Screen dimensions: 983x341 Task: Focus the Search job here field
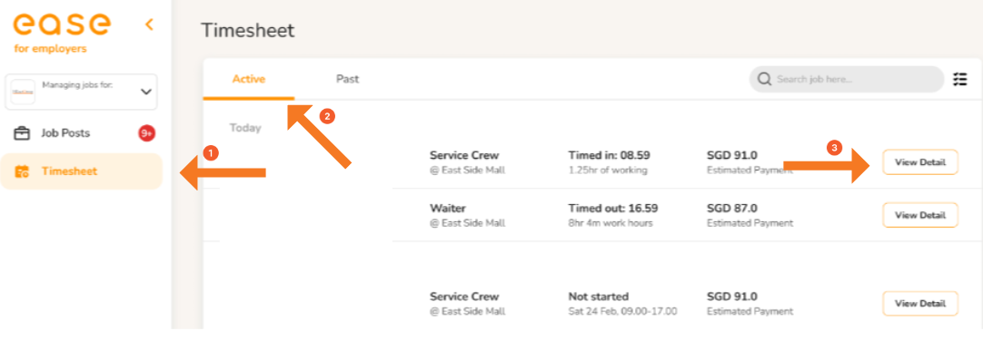847,80
